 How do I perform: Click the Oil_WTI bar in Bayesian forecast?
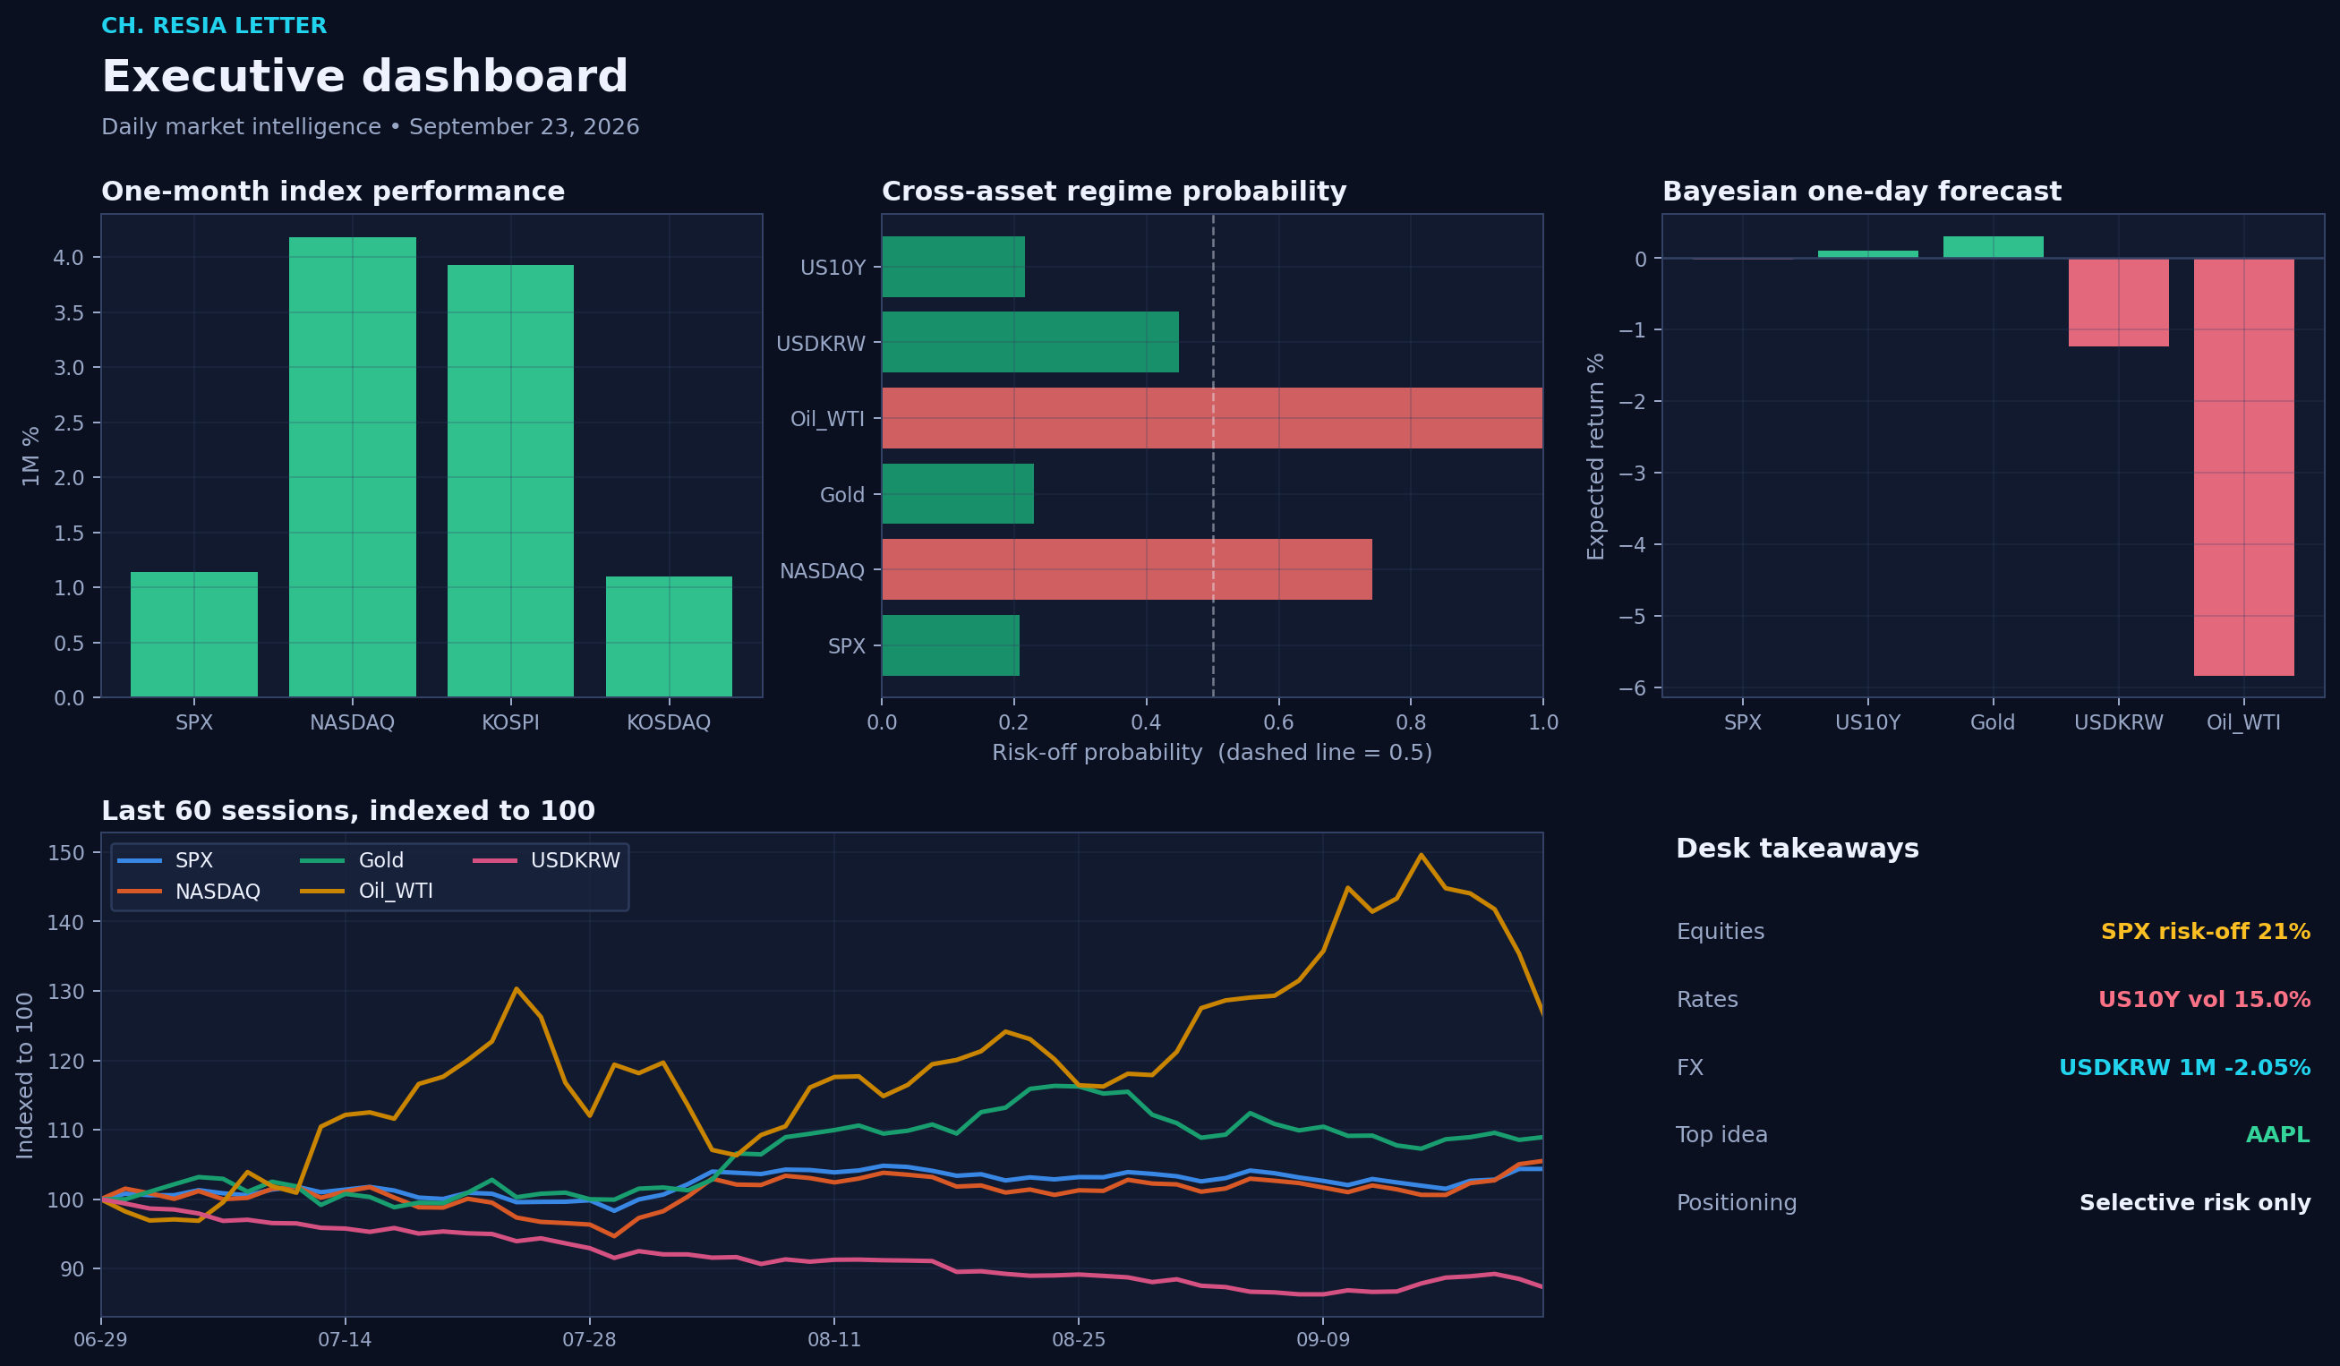coord(2243,467)
